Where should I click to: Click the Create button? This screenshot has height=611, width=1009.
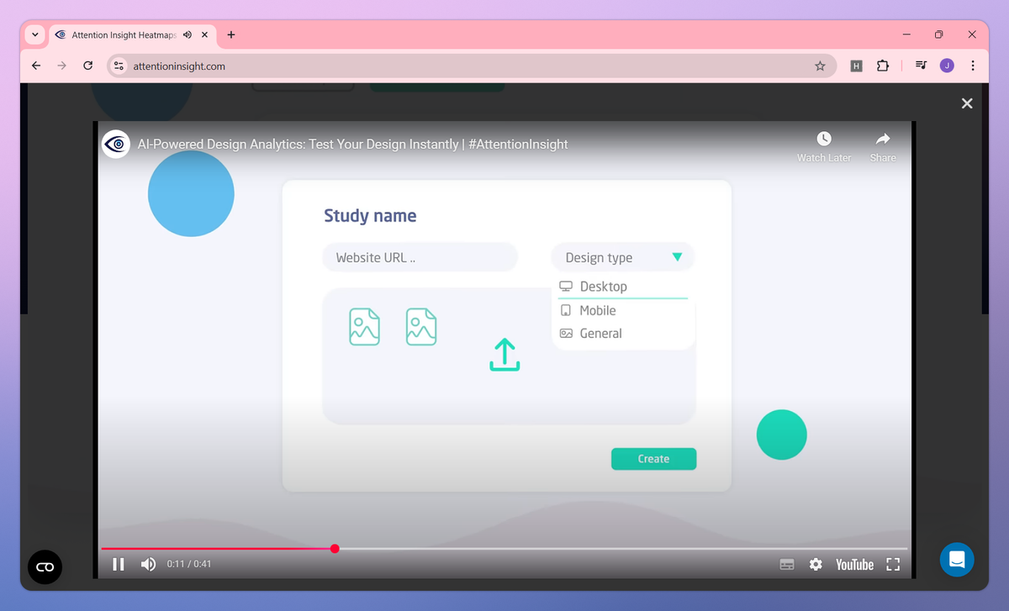[x=653, y=458]
